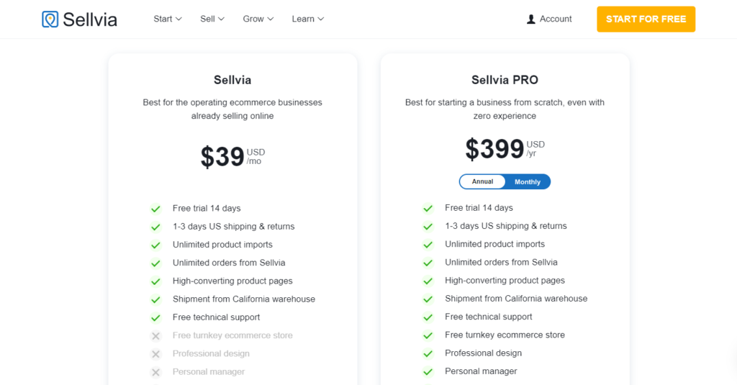
Task: Switch pricing to Monthly billing
Action: (528, 182)
